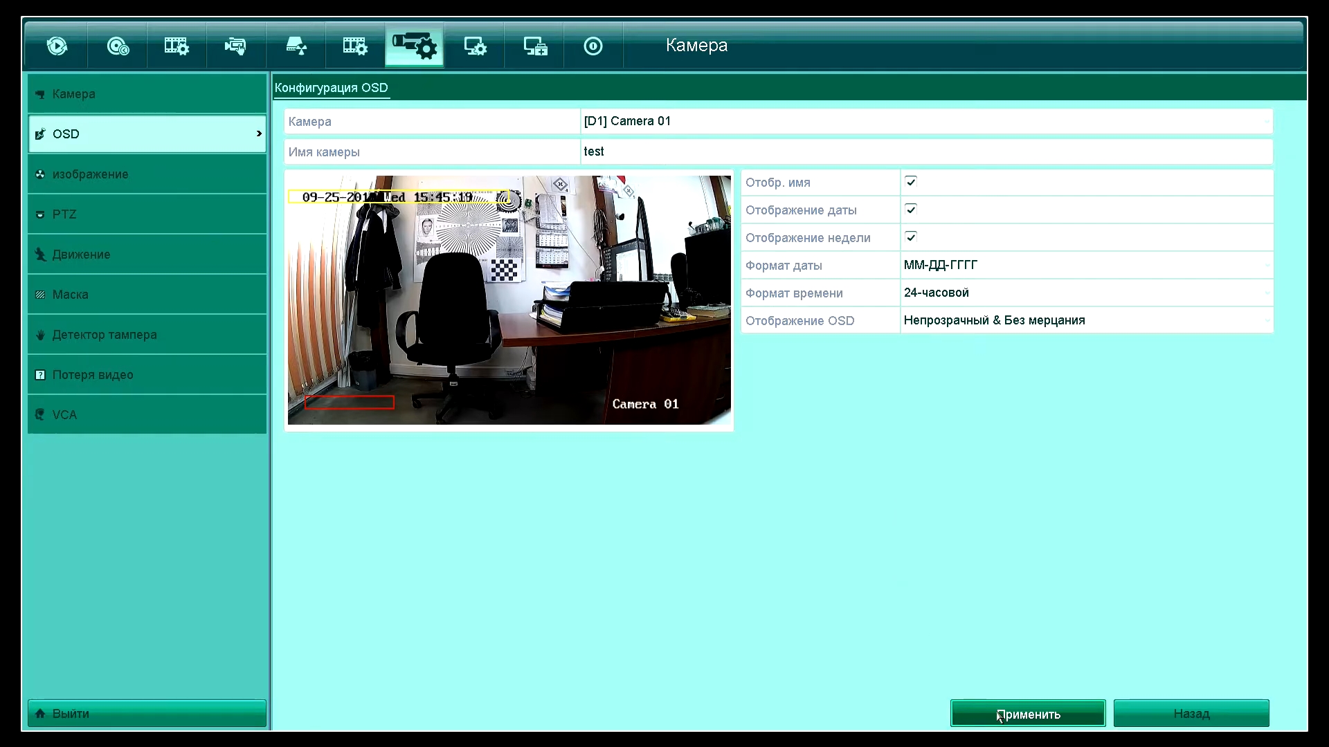Click the export/backup disc icon
Viewport: 1329px width, 747px height.
tap(118, 46)
